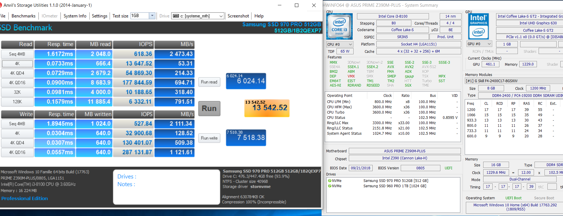Click the 14 nm process field
The image size is (563, 216).
point(450,16)
